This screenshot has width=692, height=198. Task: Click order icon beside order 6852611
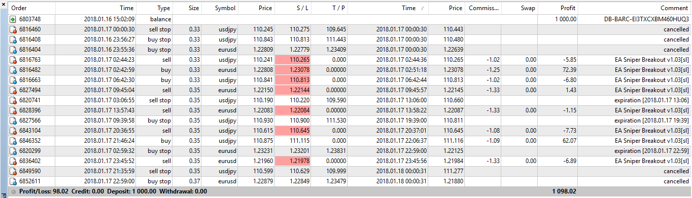pyautogui.click(x=13, y=181)
